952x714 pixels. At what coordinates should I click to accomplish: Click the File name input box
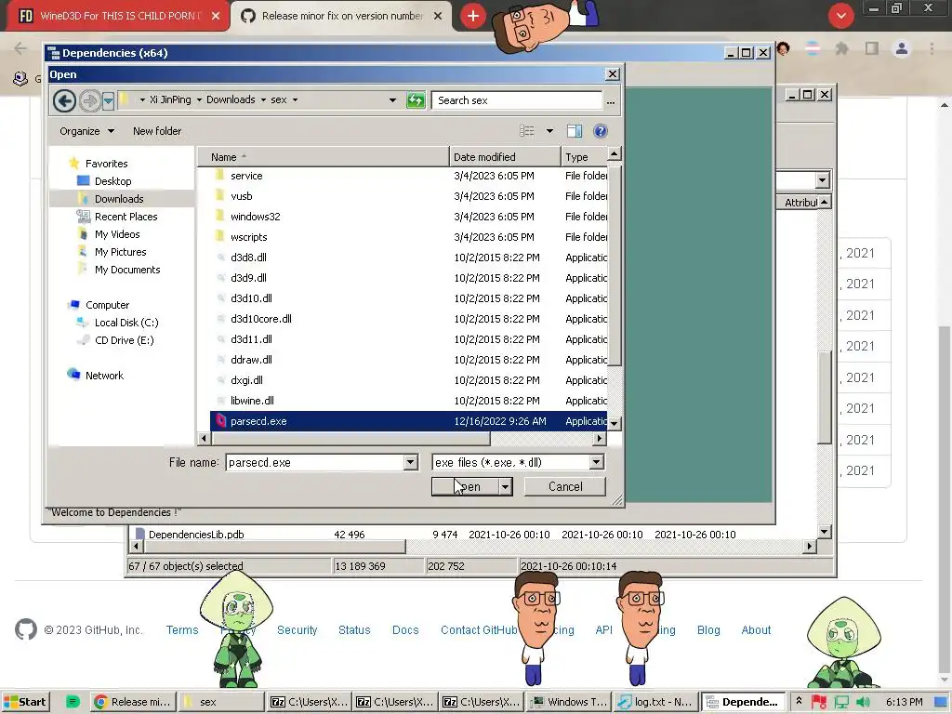coord(315,463)
